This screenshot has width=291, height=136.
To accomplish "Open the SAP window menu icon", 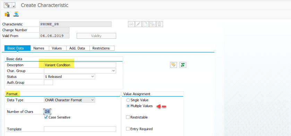I will [x=7, y=5].
